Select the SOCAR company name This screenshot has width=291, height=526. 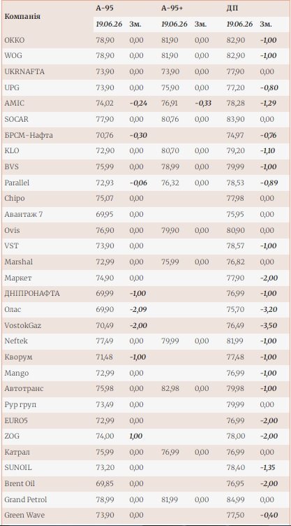[x=17, y=119]
